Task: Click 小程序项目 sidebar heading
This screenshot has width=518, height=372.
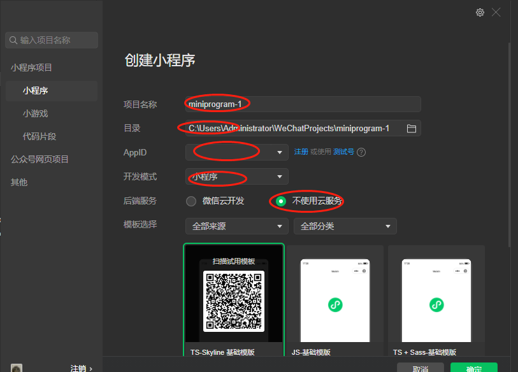Action: 31,68
